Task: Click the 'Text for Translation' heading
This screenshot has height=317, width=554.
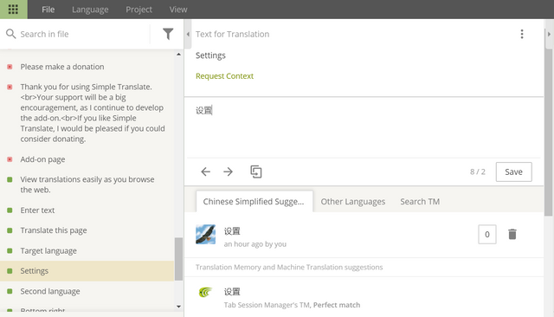Action: click(233, 34)
